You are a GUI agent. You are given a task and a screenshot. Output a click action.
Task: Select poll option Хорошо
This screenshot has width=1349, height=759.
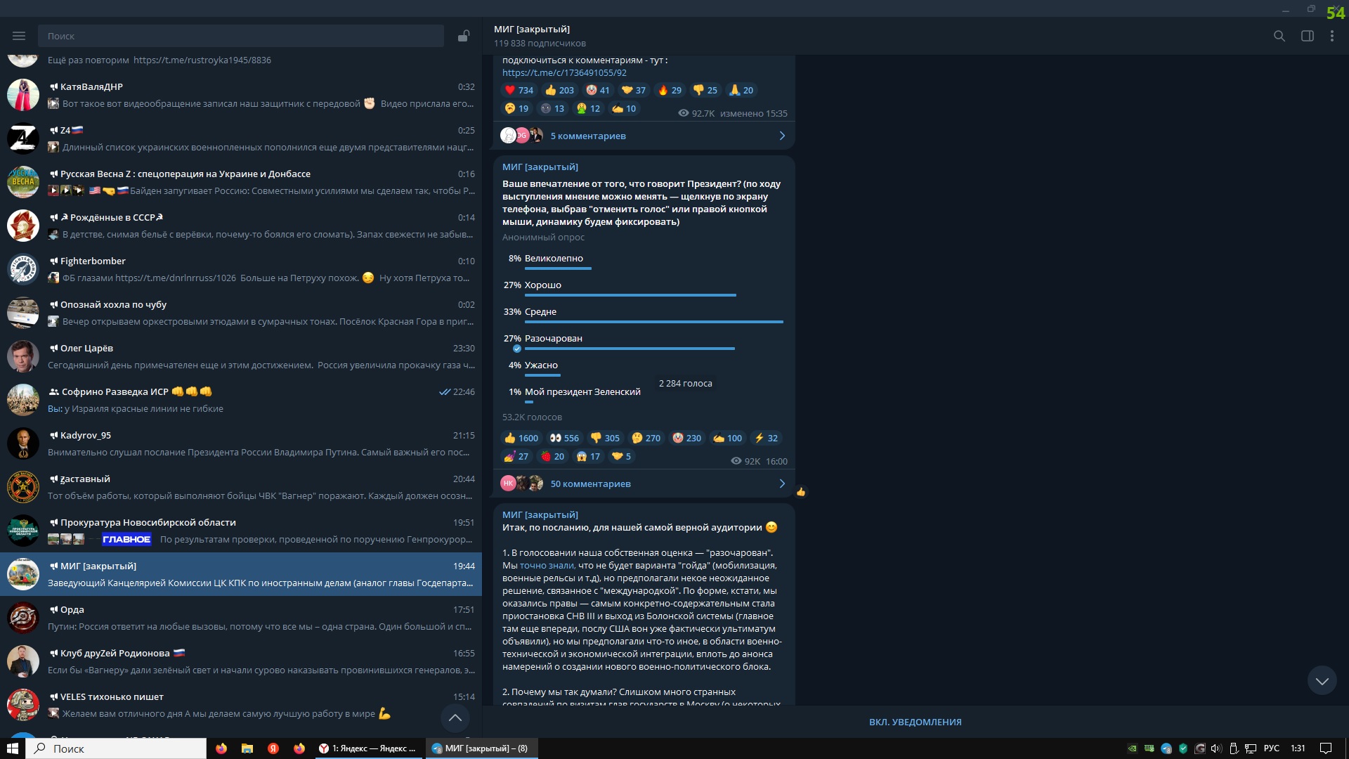(643, 287)
